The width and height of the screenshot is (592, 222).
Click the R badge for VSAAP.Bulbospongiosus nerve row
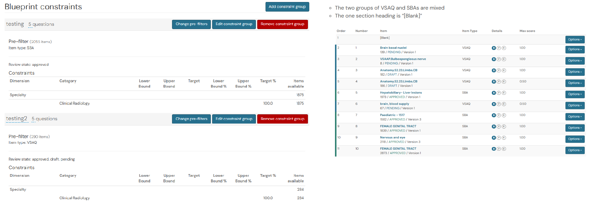(504, 59)
